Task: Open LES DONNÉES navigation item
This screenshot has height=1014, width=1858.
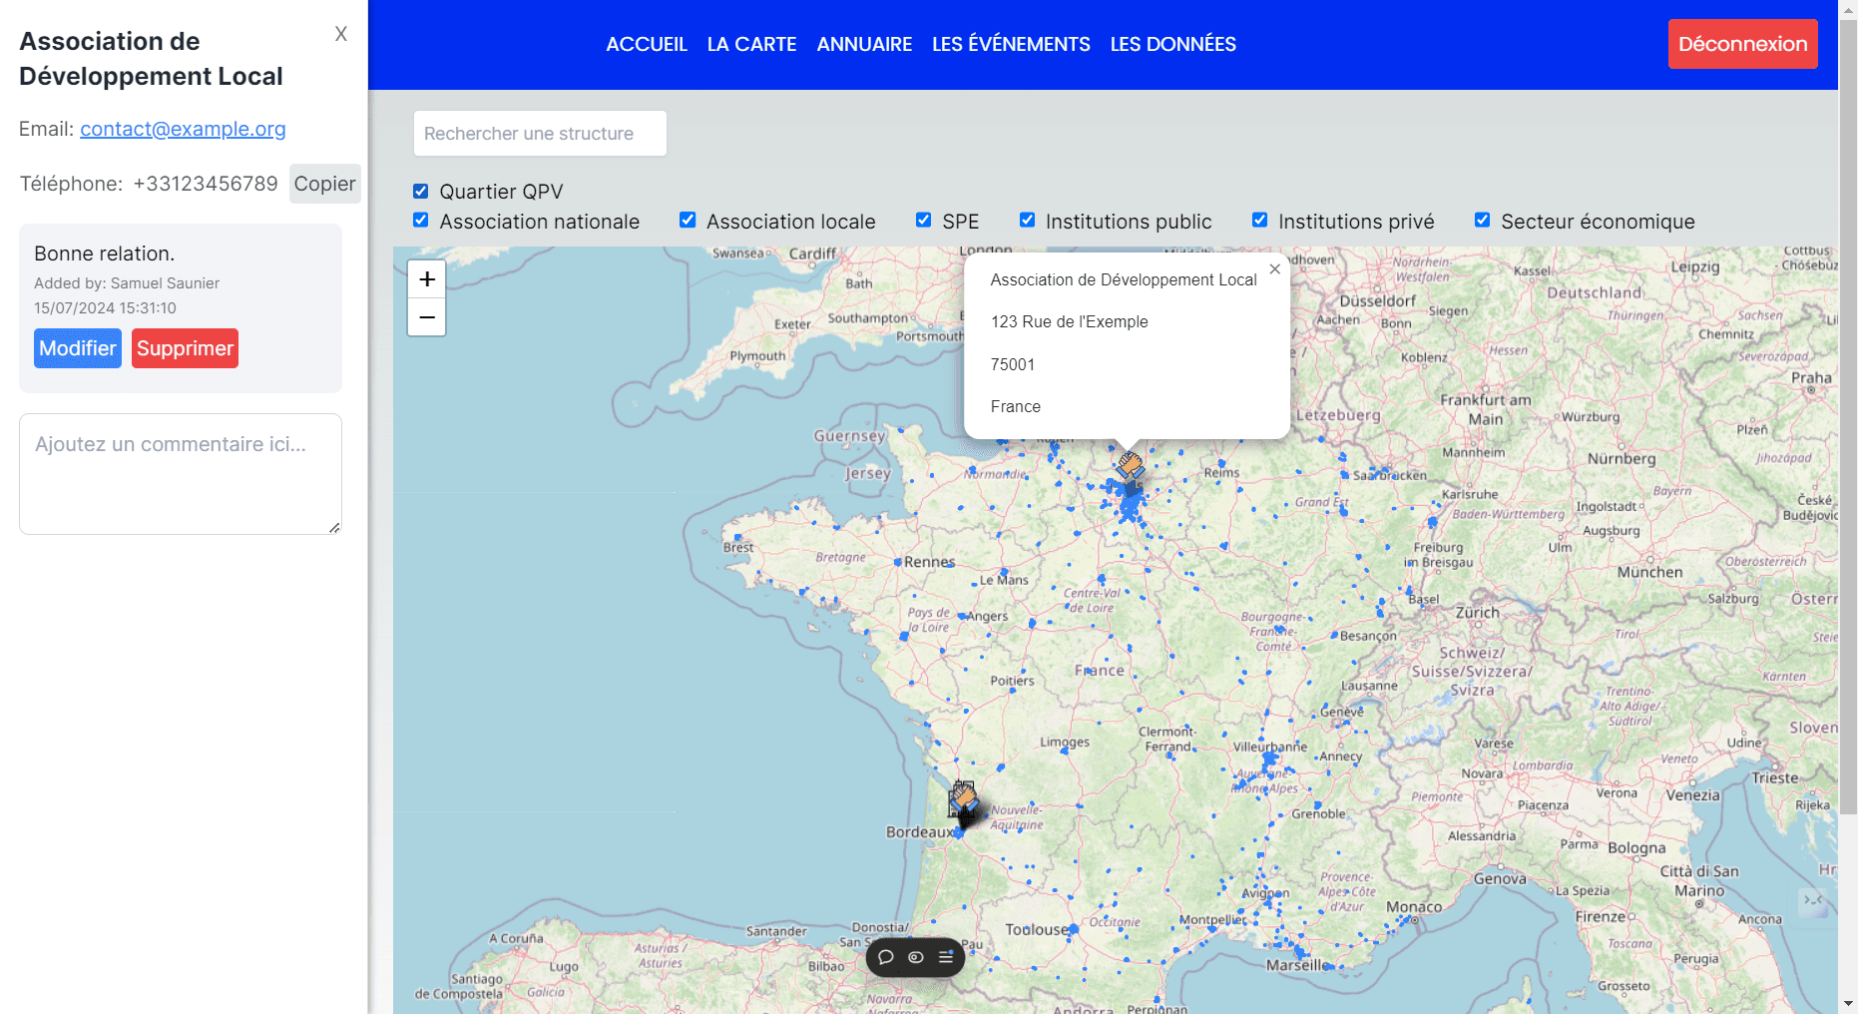Action: coord(1172,44)
